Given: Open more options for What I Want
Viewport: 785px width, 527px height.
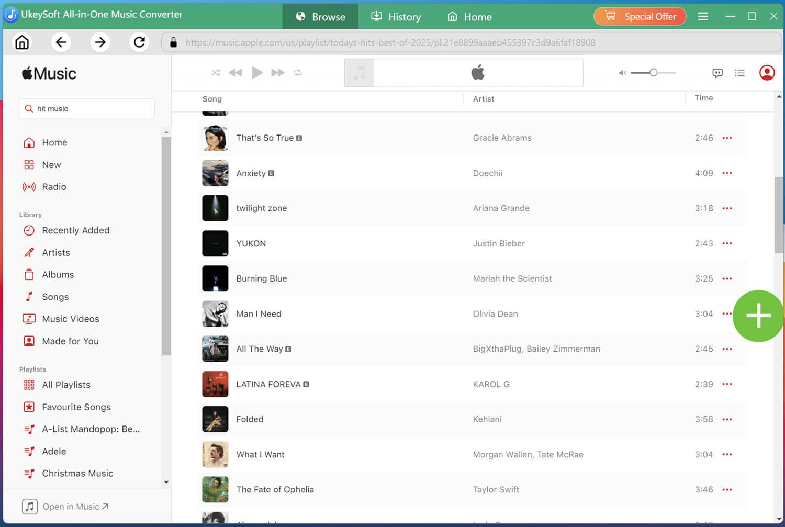Looking at the screenshot, I should click(x=727, y=454).
